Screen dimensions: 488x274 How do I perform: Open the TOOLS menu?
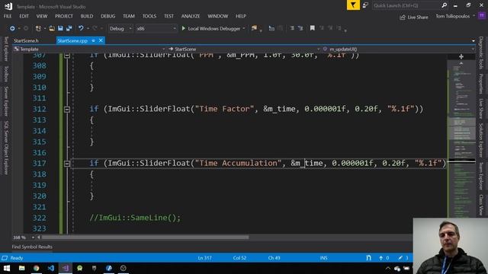coord(149,16)
